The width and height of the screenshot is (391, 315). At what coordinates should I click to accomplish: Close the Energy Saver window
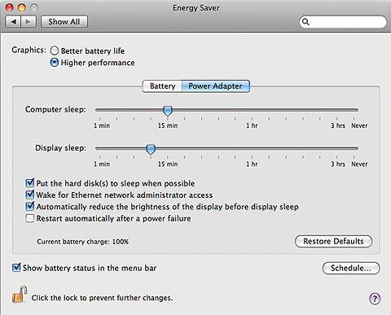(9, 7)
